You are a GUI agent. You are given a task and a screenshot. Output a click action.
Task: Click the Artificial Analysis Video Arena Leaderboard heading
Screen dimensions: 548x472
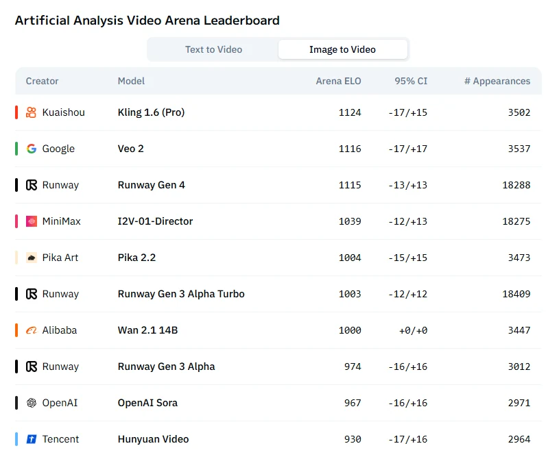(147, 21)
